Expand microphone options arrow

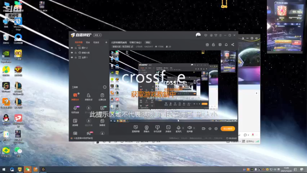[183, 128]
